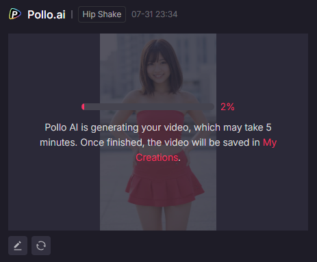Select the video preview thumbnail image

point(158,132)
